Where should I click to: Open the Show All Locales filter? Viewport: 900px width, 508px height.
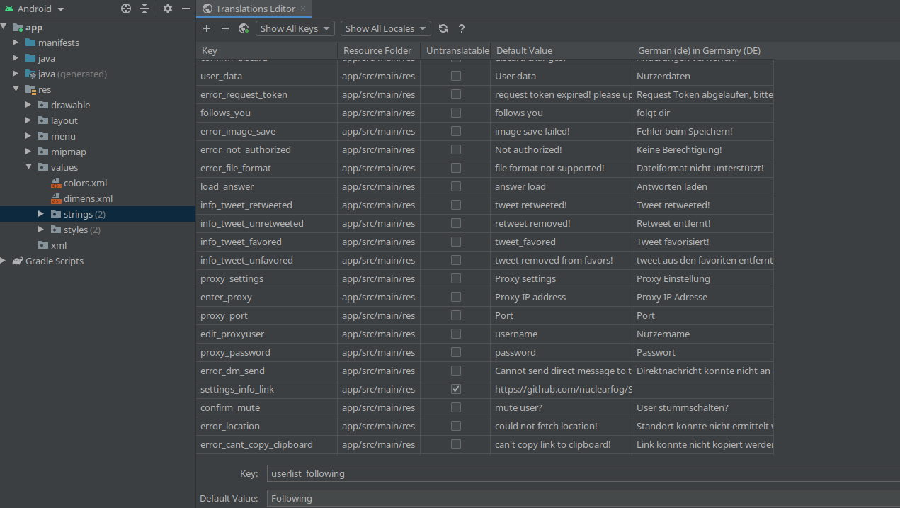click(384, 28)
